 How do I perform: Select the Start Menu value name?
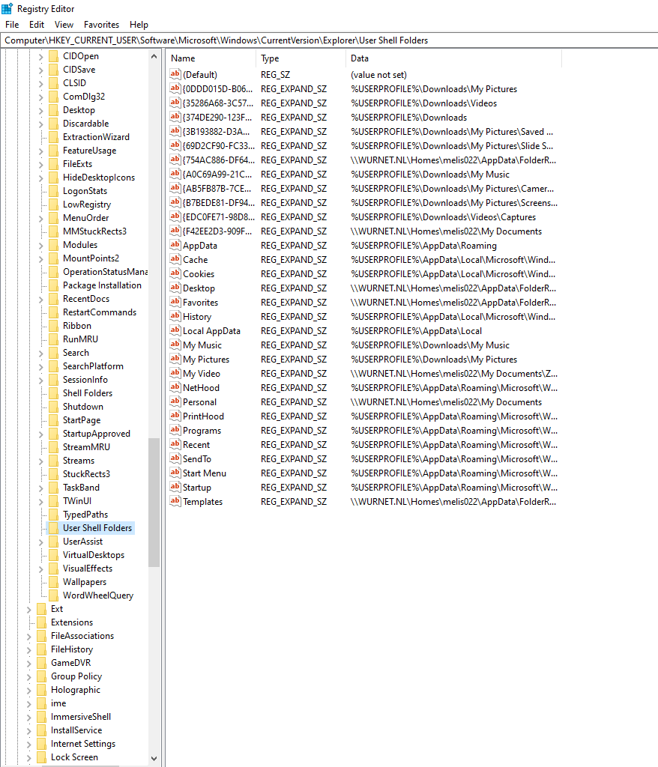pyautogui.click(x=204, y=473)
